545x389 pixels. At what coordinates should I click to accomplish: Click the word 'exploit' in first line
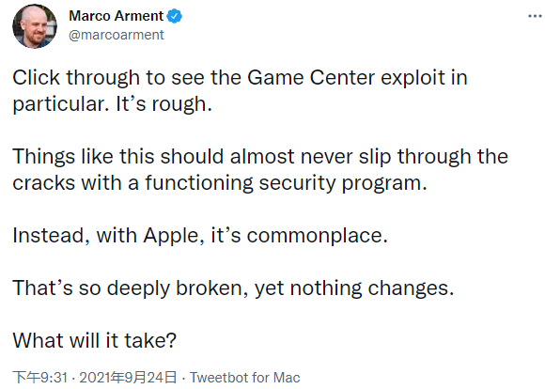[413, 78]
